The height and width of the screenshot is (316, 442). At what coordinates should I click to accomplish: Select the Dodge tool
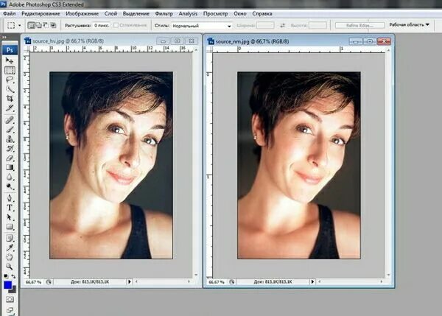click(10, 186)
